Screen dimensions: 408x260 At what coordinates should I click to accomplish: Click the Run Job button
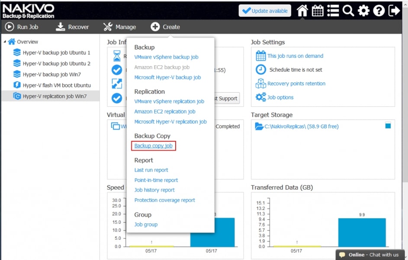[x=22, y=27]
